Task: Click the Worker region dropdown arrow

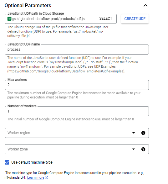Action: pos(134,133)
